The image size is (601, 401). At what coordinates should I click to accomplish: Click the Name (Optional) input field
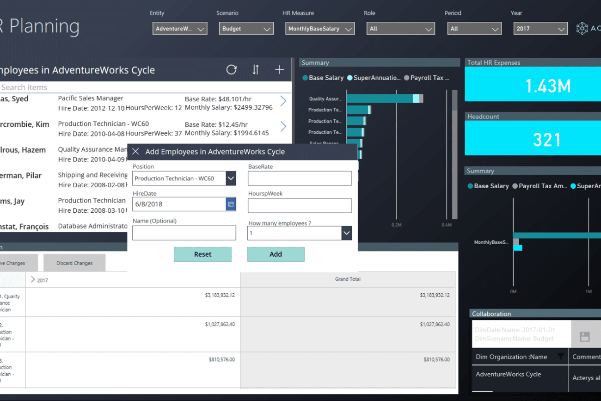pos(184,233)
